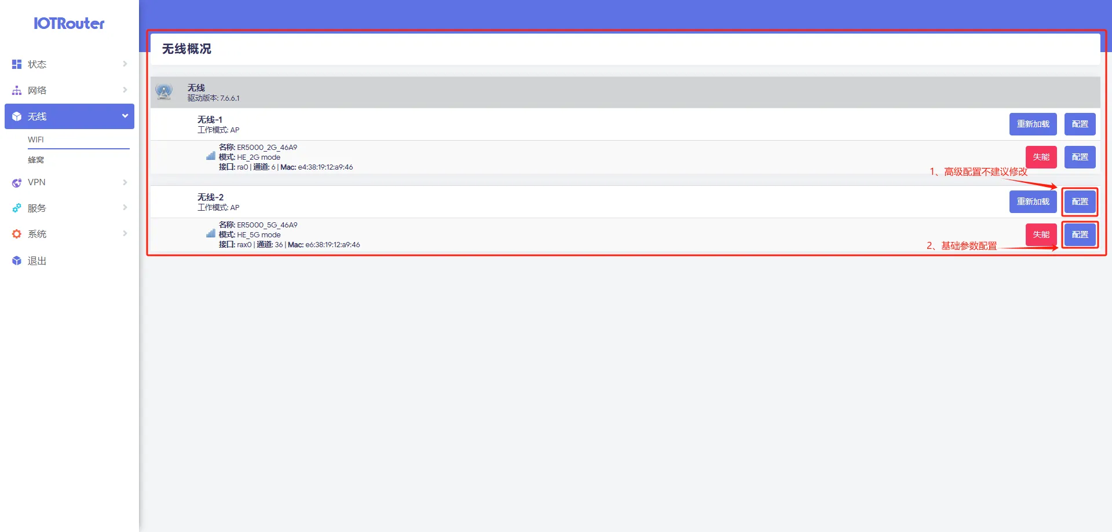Click the wireless globe icon in header row
Image resolution: width=1112 pixels, height=532 pixels.
pos(164,91)
